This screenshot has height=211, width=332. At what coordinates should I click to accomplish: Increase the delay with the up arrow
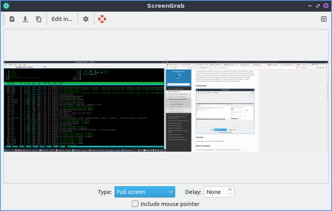[x=230, y=190]
